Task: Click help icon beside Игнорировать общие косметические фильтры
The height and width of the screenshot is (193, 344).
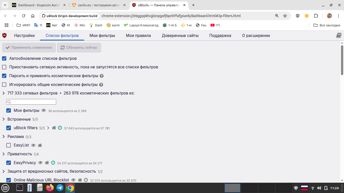Action: (101, 85)
